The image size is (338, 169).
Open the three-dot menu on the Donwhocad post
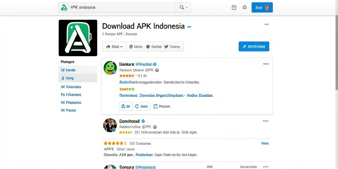(x=266, y=121)
